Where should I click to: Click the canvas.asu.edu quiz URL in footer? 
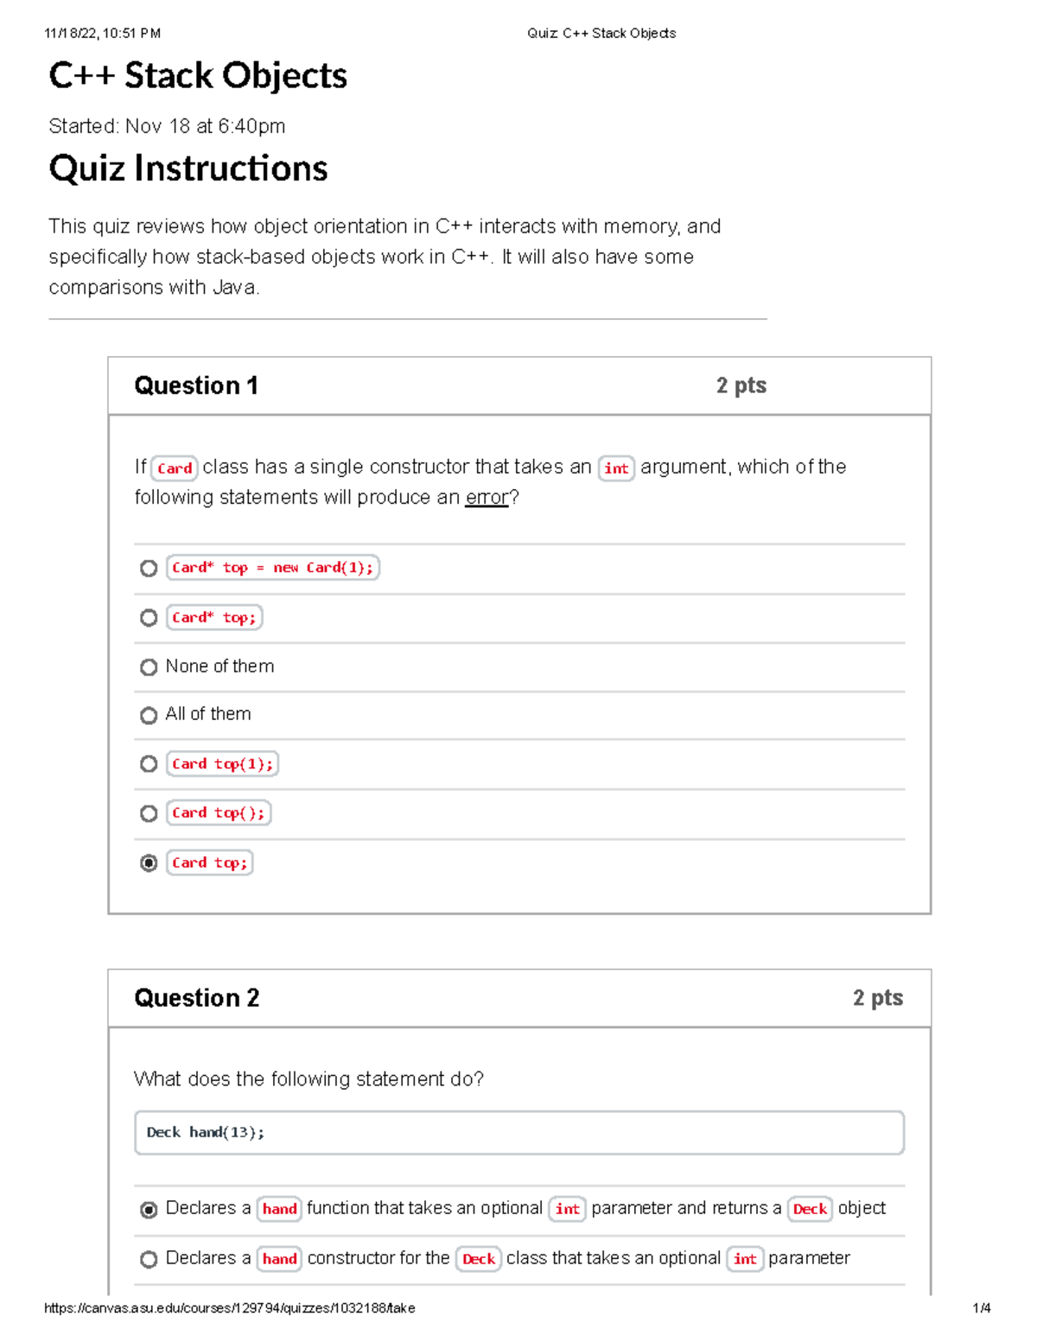(230, 1308)
